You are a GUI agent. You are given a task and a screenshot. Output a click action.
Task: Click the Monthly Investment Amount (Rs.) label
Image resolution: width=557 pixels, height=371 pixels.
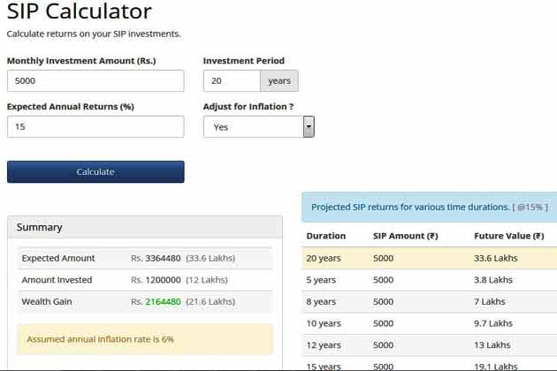tap(81, 61)
